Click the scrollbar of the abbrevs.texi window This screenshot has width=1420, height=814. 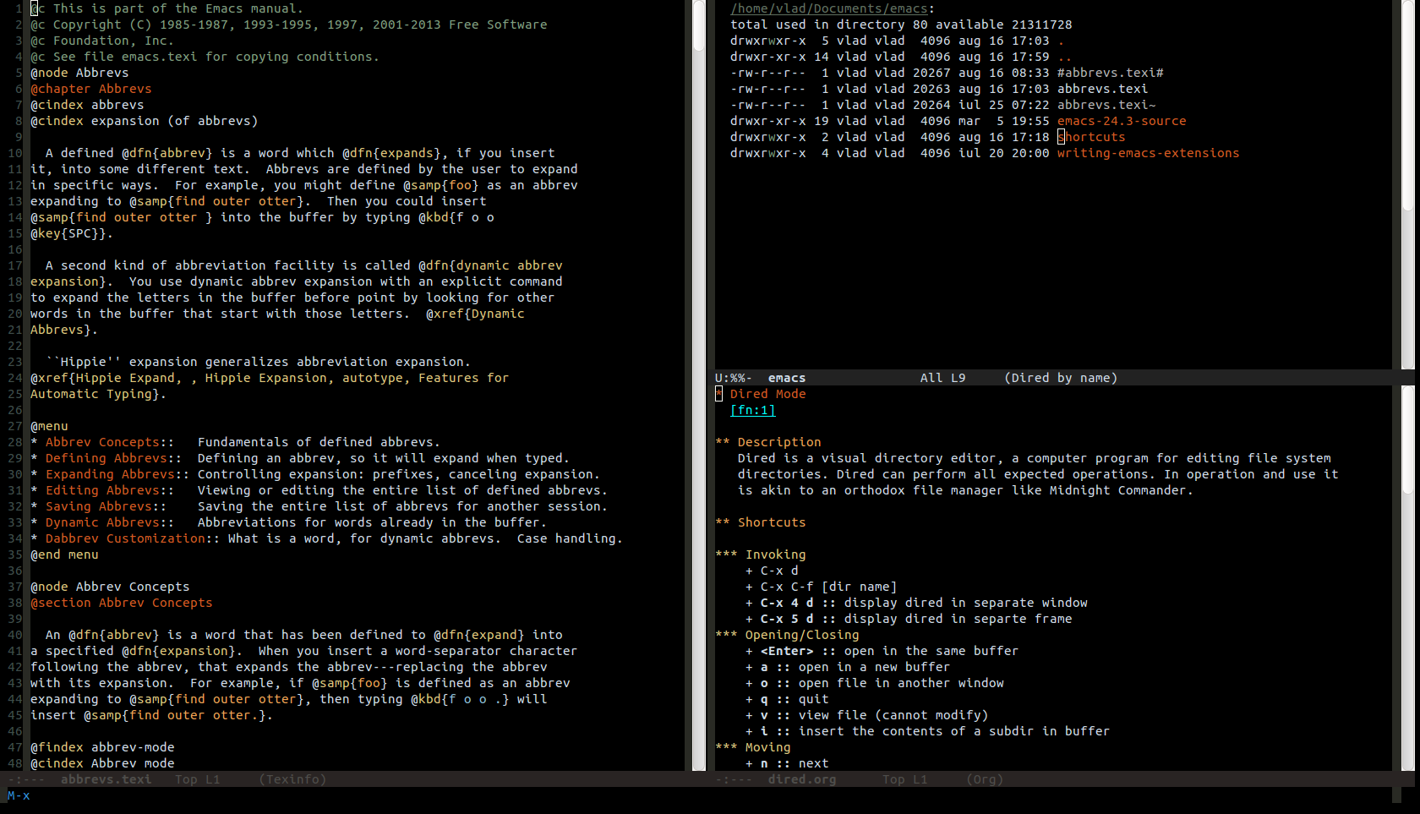tap(699, 385)
